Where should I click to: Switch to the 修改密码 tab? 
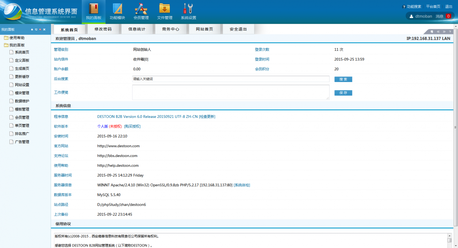[103, 29]
